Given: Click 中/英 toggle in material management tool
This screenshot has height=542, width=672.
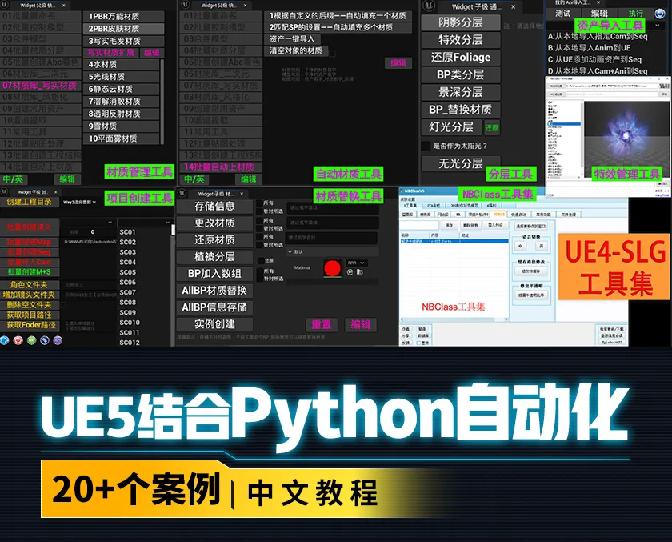Looking at the screenshot, I should [13, 179].
